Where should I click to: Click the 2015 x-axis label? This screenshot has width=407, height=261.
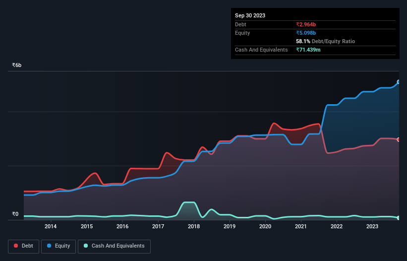coord(87,226)
